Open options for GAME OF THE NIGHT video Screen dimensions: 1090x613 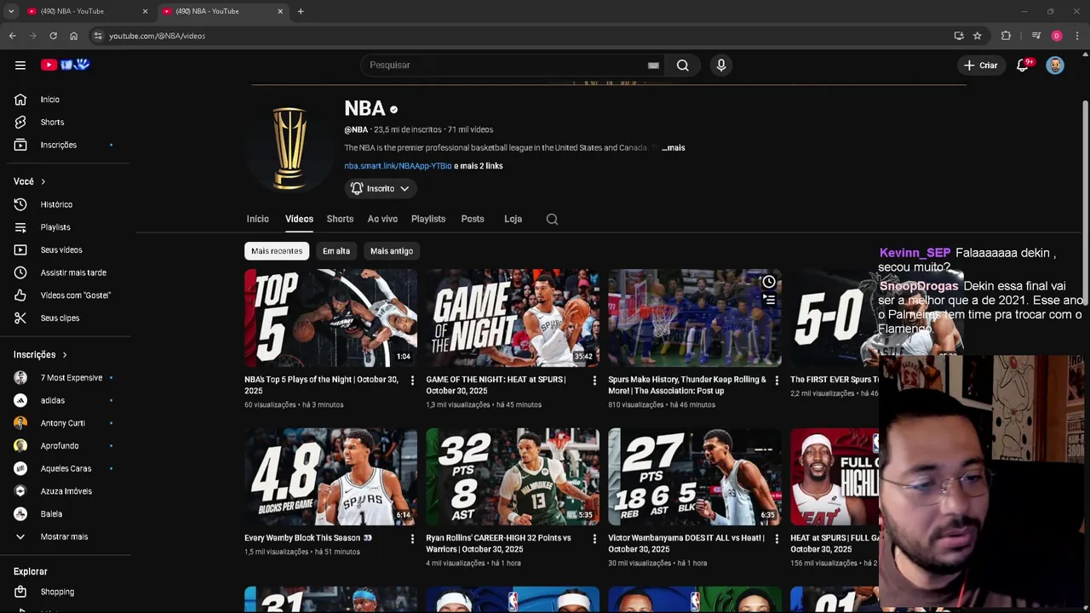pyautogui.click(x=594, y=380)
